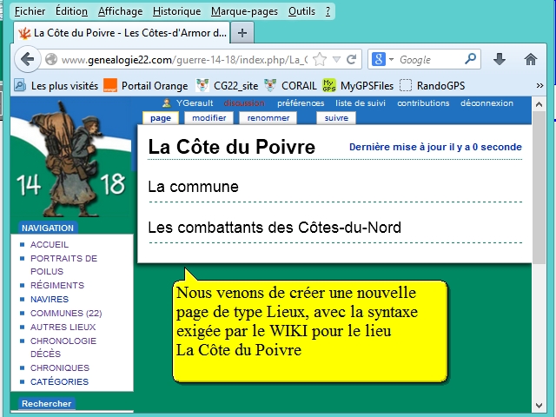This screenshot has width=556, height=417.
Task: Open the Marque-pages menu
Action: coord(244,11)
